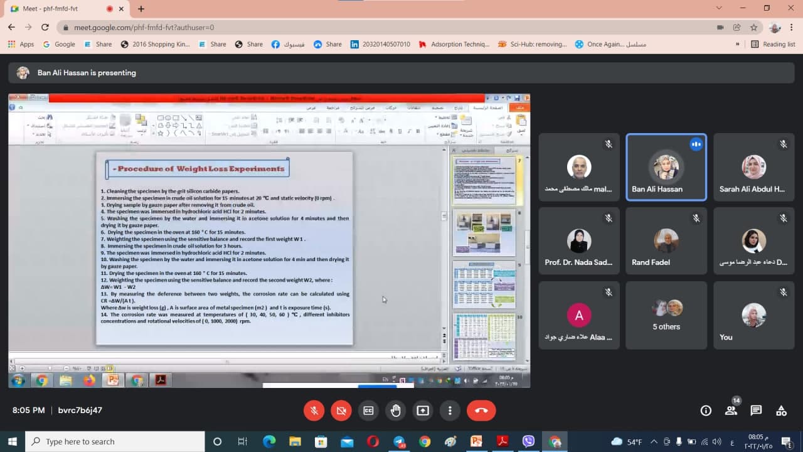Click the raise hand icon
Screen dimensions: 803x452
(x=395, y=411)
